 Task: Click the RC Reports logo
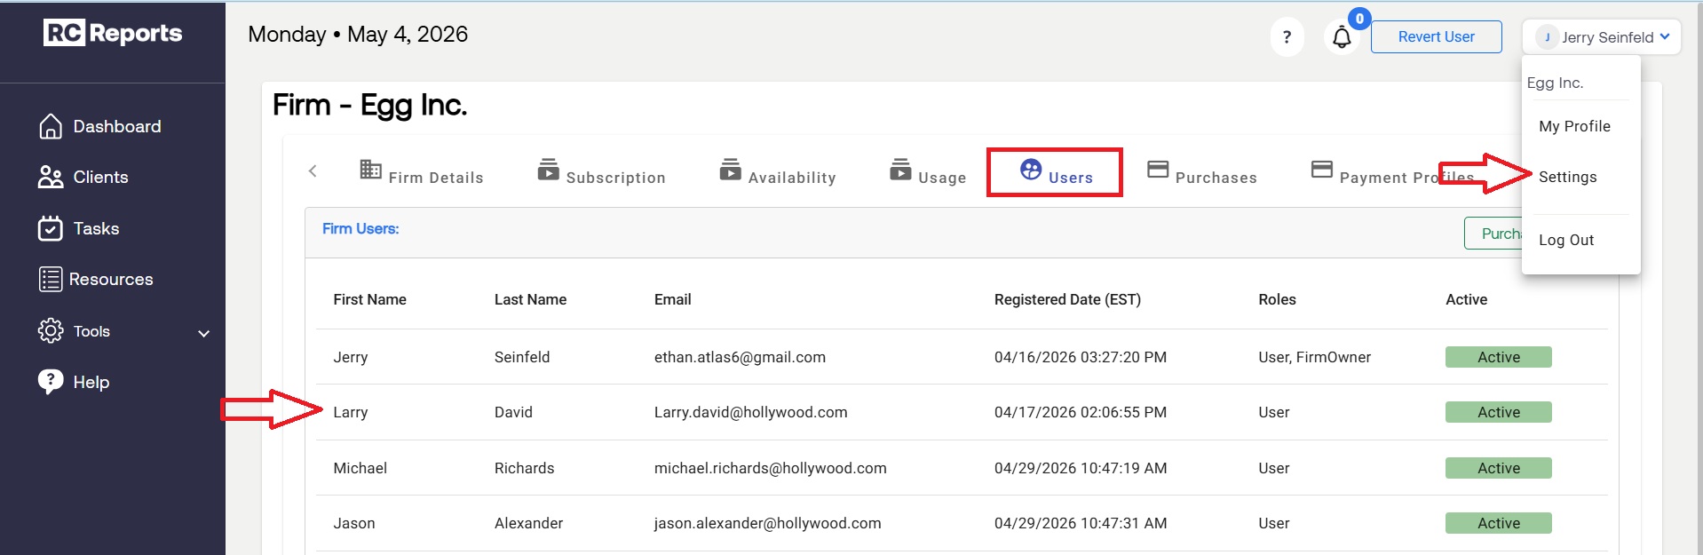[x=113, y=33]
